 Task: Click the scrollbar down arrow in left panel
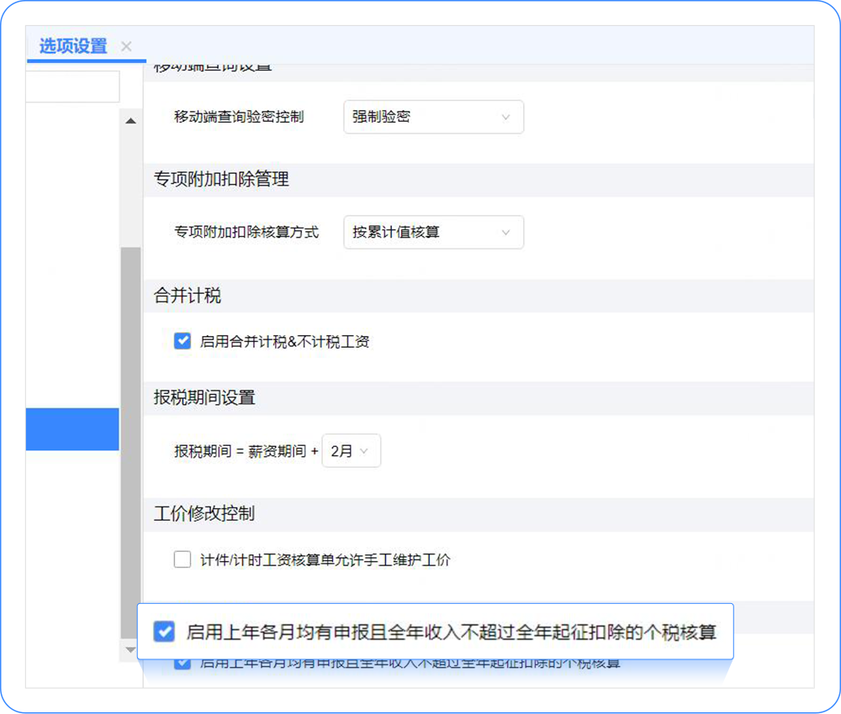(x=130, y=649)
